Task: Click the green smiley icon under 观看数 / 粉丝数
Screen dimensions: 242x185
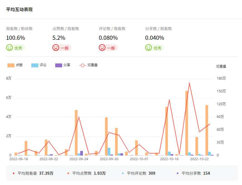Action: point(9,48)
